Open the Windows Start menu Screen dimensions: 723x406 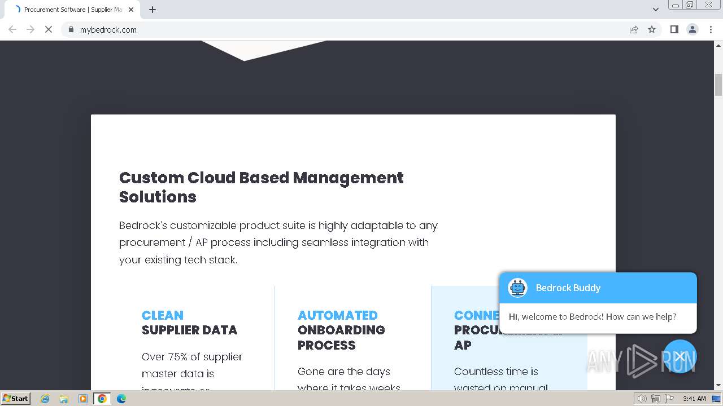tap(15, 398)
